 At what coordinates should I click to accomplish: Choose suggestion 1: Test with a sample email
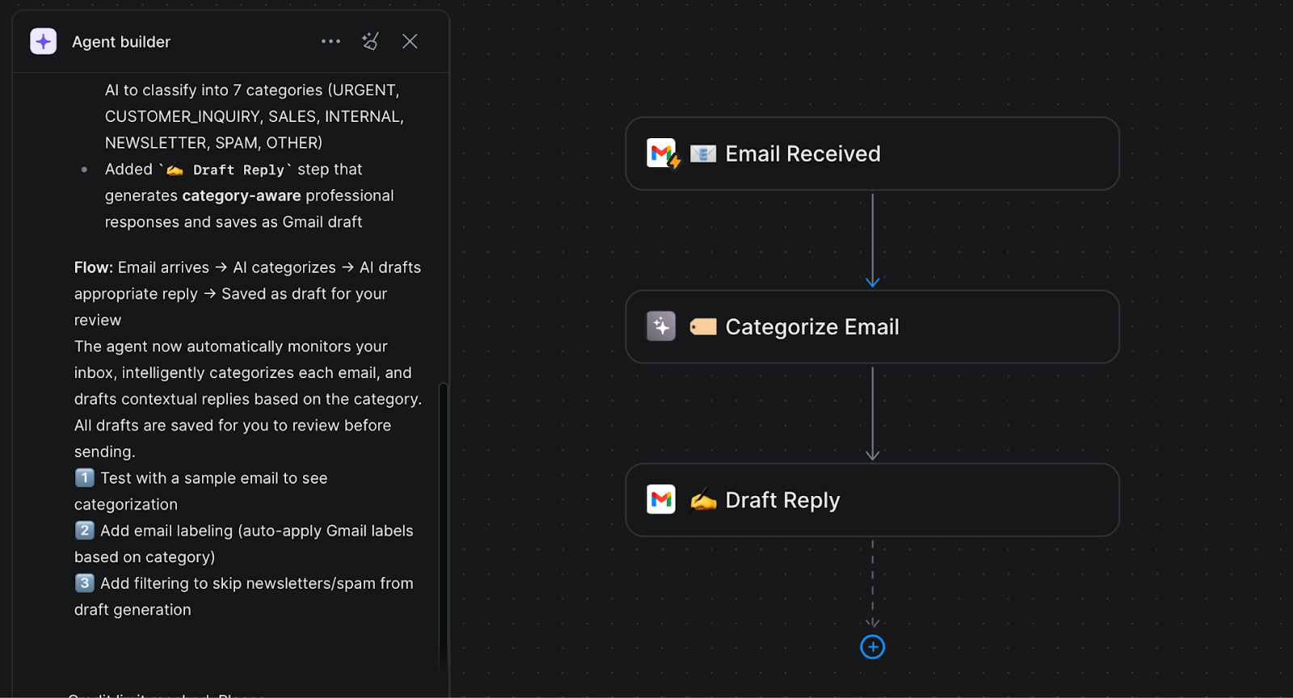click(213, 478)
